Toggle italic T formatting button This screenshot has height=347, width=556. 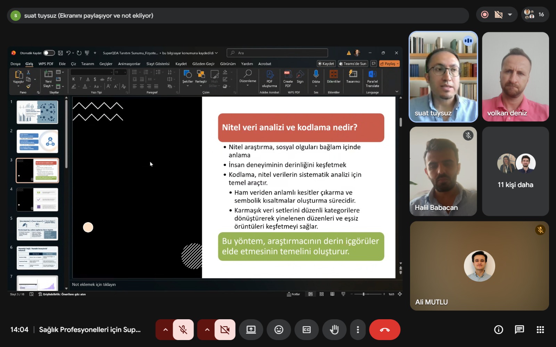[81, 79]
